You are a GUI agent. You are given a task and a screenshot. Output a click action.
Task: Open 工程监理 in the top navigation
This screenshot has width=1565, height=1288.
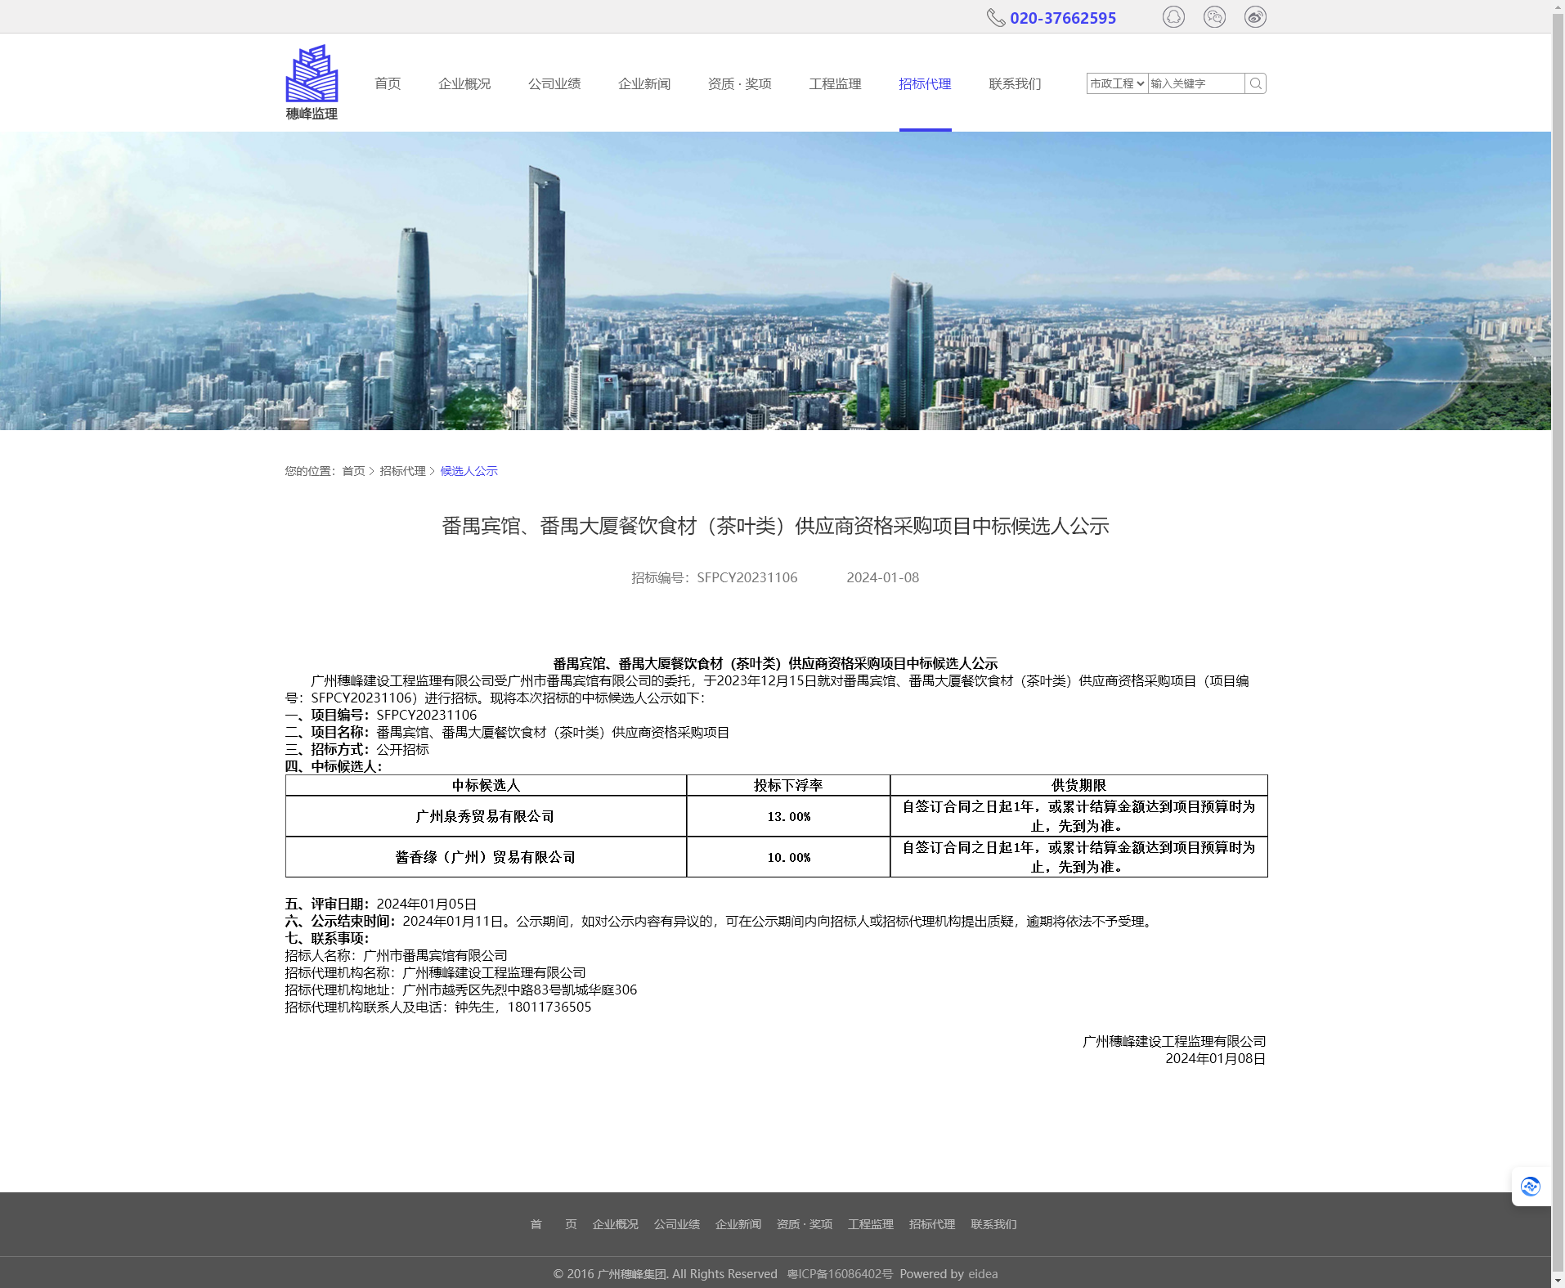click(x=835, y=83)
